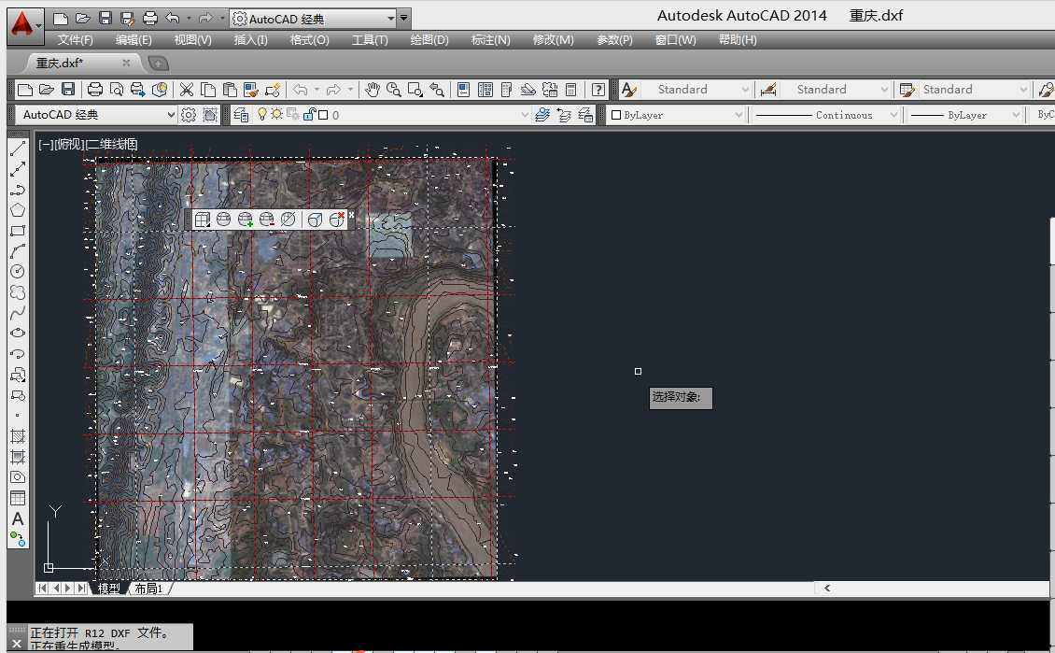1055x653 pixels.
Task: Click the first layout tab navigation arrow
Action: pyautogui.click(x=42, y=589)
